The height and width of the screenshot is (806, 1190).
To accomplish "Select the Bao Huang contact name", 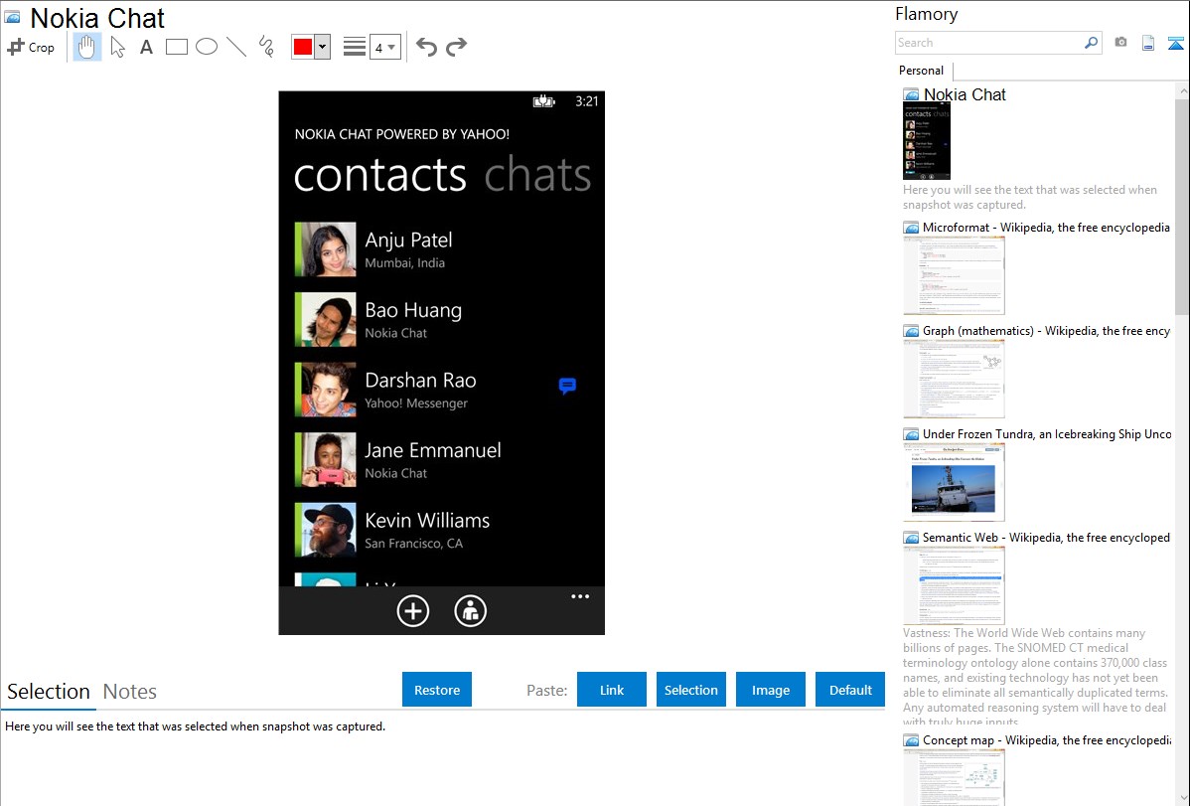I will pyautogui.click(x=413, y=310).
